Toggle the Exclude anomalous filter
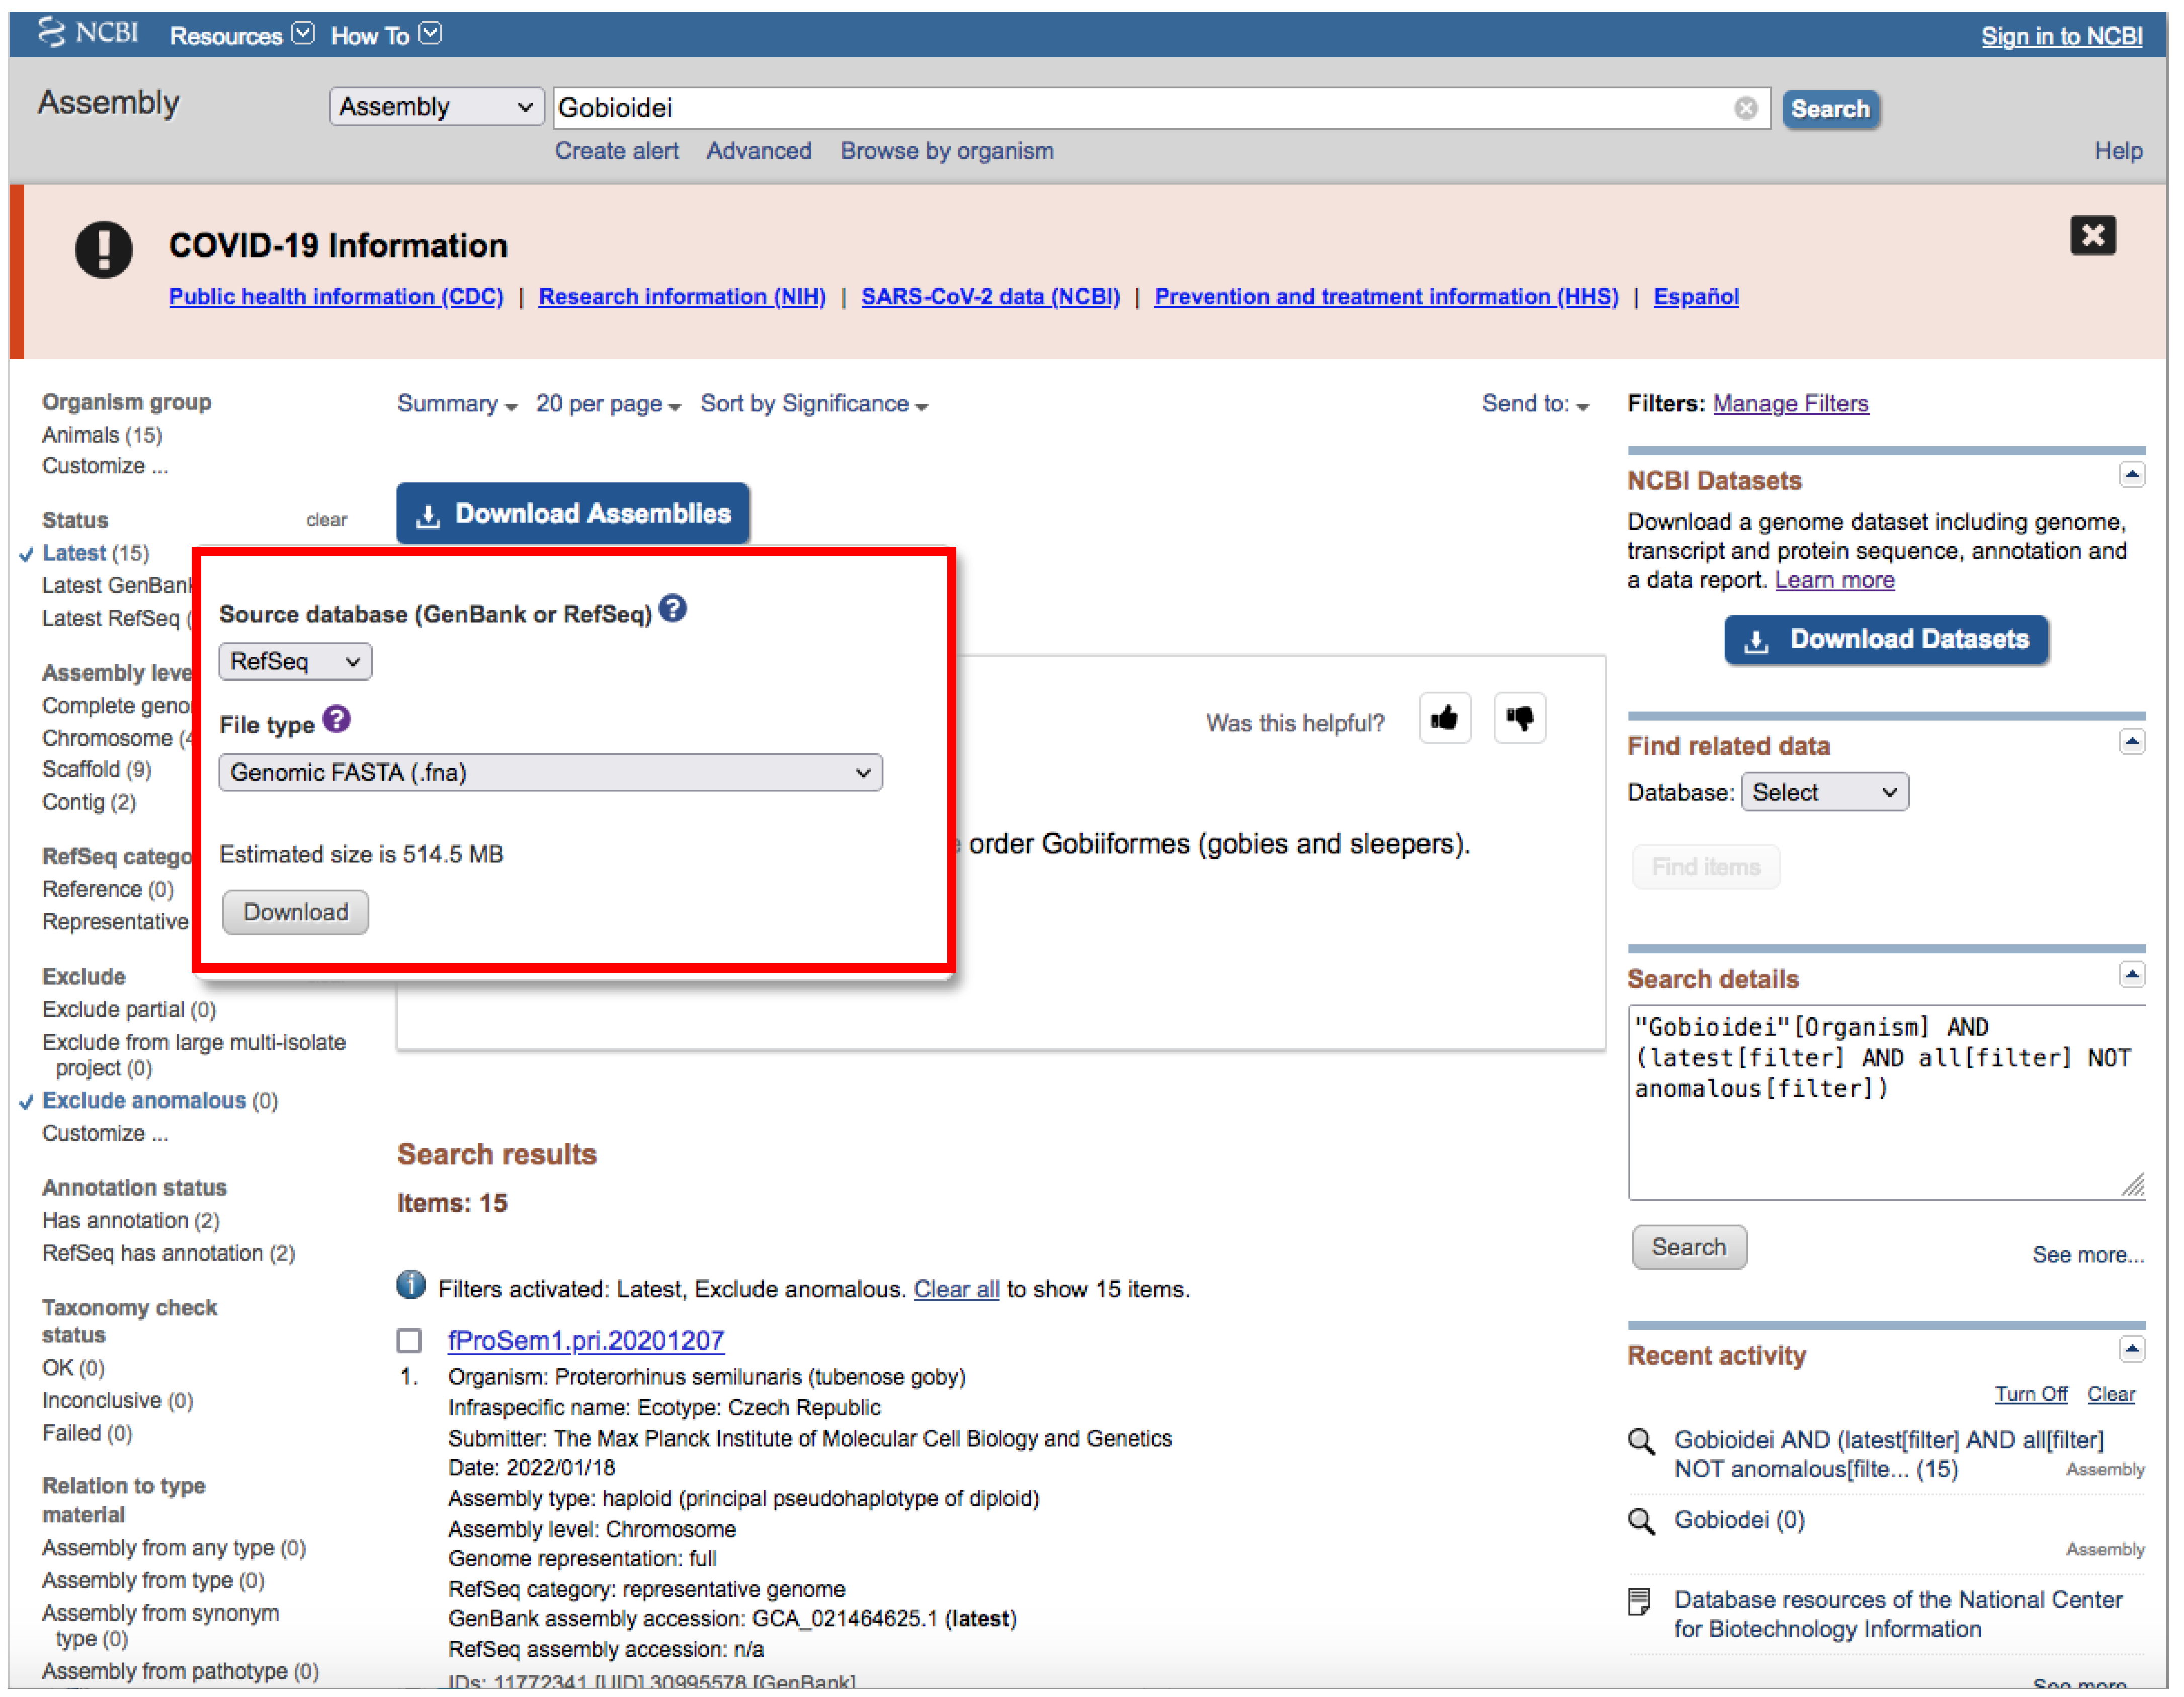2184x1697 pixels. pos(143,1100)
